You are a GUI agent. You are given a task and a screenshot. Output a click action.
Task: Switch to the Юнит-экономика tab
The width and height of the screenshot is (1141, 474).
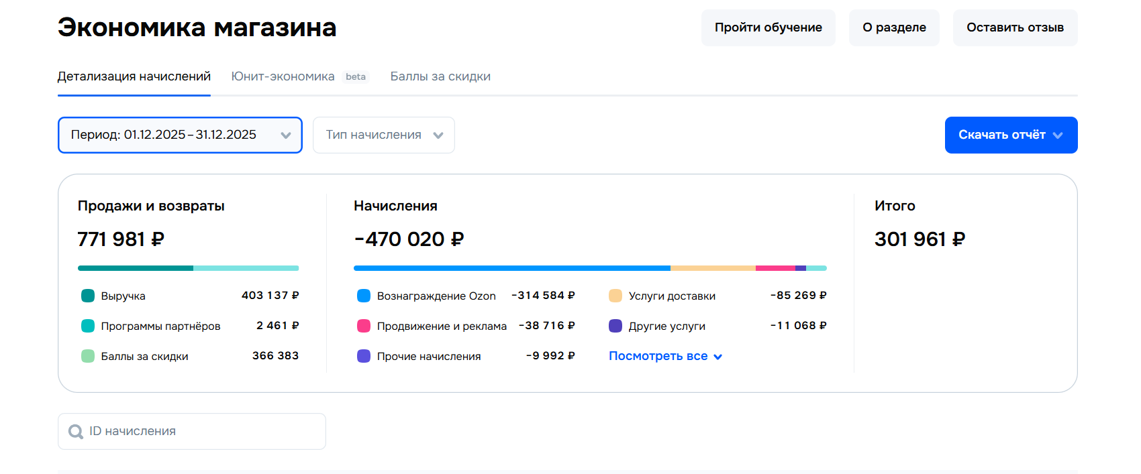[283, 76]
